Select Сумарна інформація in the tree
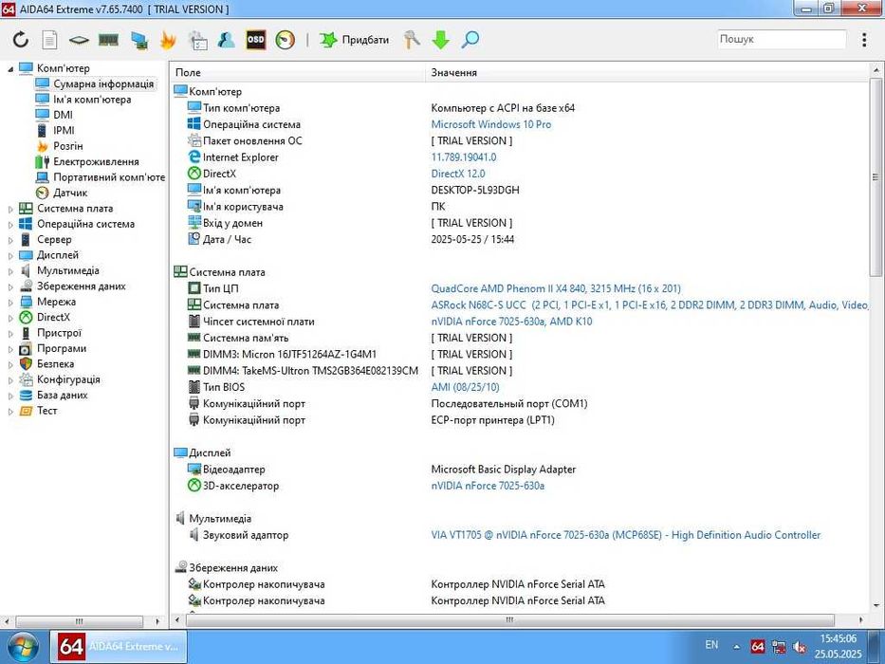Screen dimensions: 885x664 pyautogui.click(x=103, y=83)
